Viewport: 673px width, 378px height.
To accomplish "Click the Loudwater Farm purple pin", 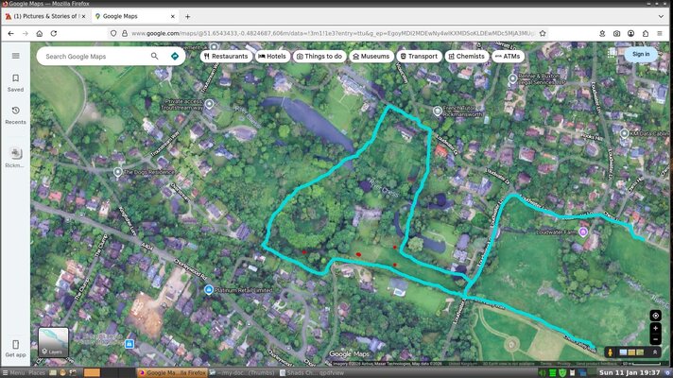I will [x=583, y=232].
